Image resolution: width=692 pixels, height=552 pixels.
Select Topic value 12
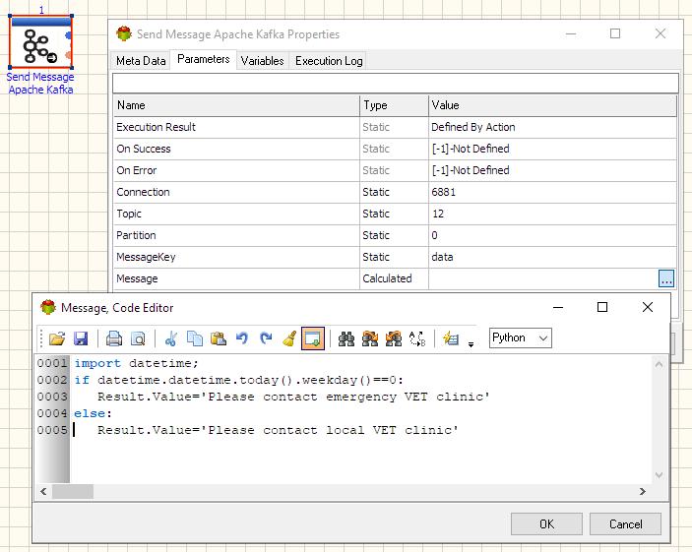(438, 214)
